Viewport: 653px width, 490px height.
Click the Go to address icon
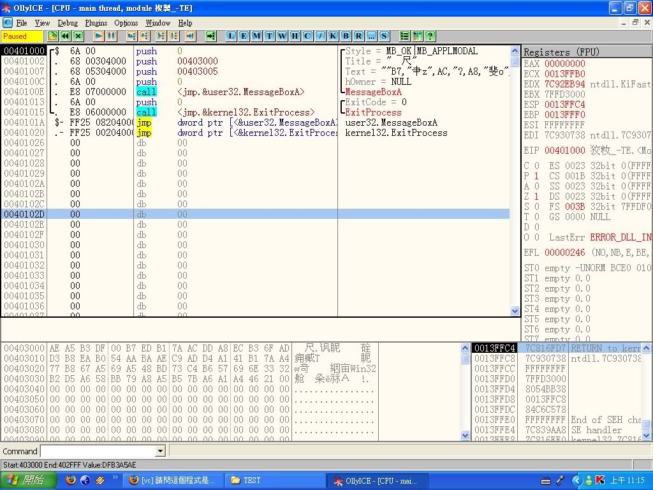[211, 36]
